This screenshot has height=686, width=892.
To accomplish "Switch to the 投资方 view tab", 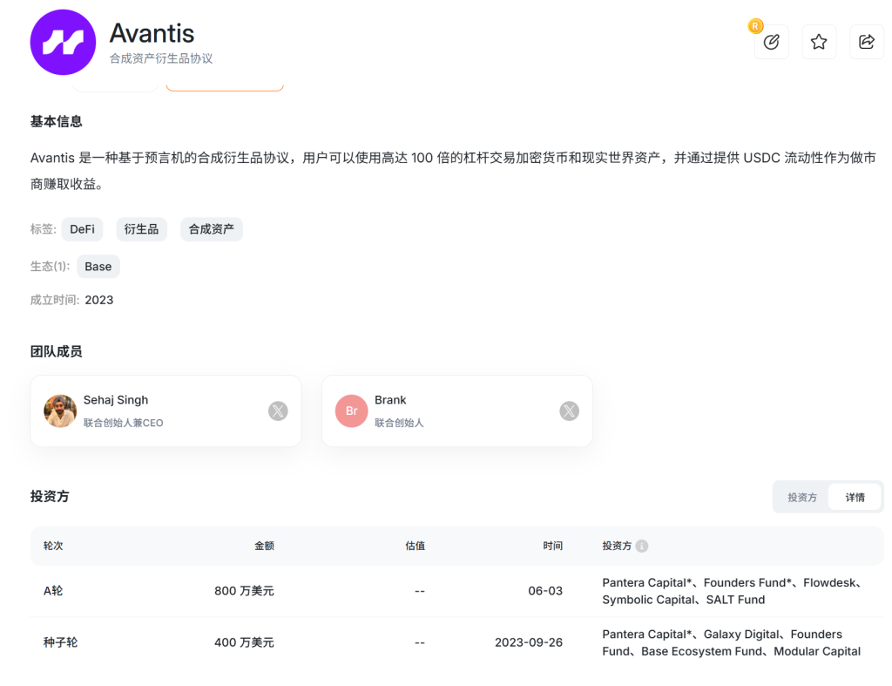I will (x=802, y=498).
